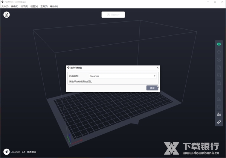Open the 打印(P) menu
This screenshot has width=226, height=158.
point(24,6)
